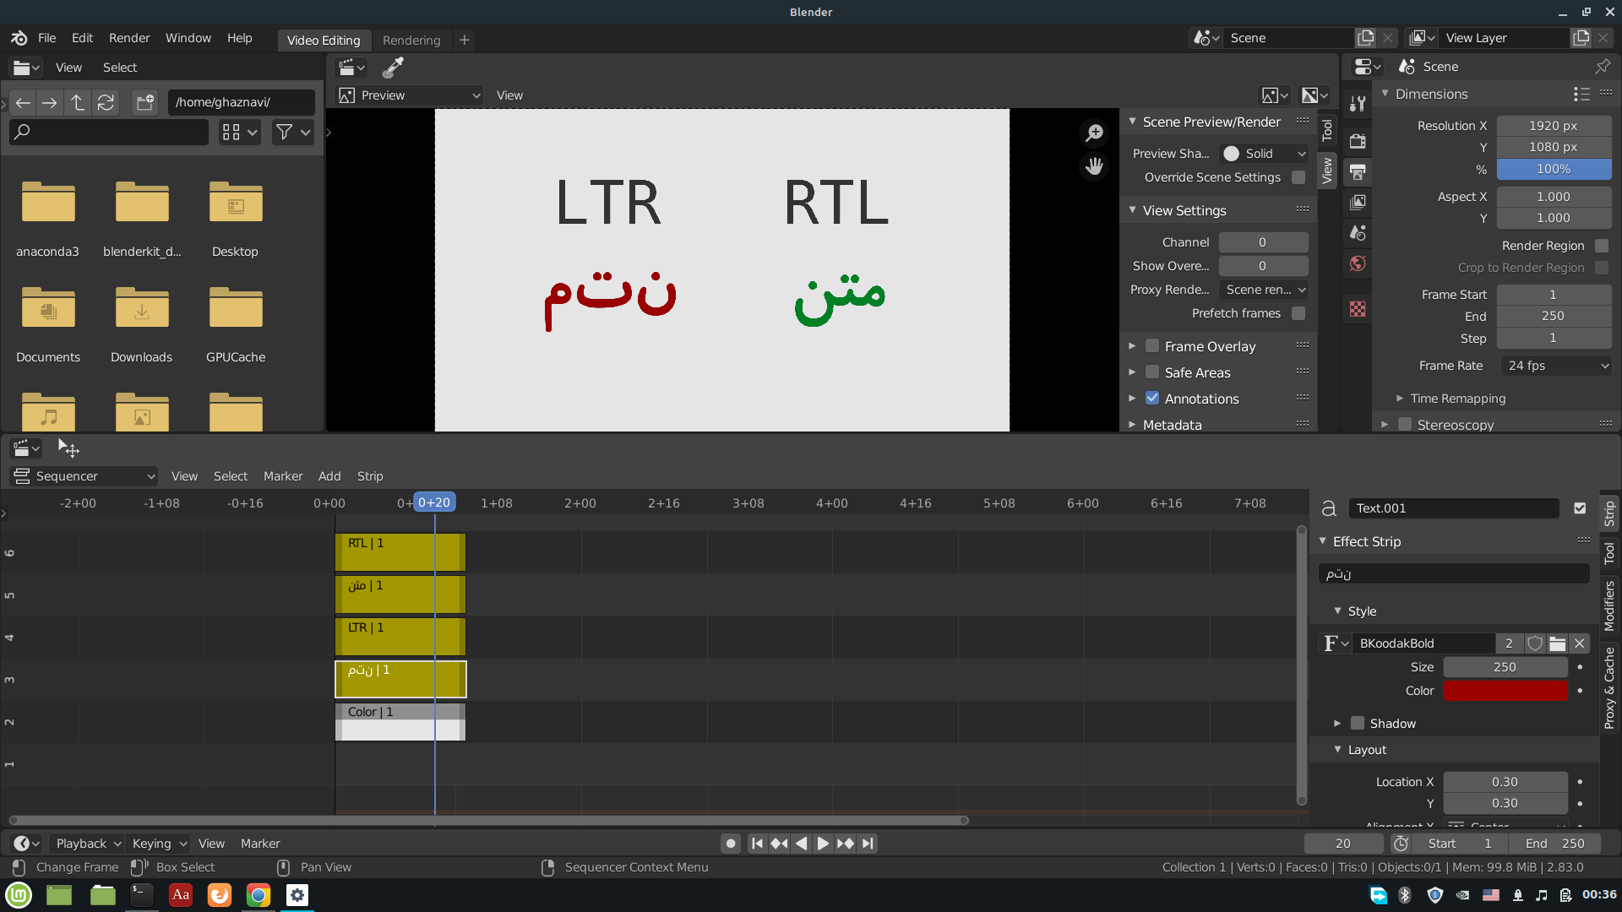Open the Tool properties tab icon
Image resolution: width=1622 pixels, height=912 pixels.
coord(1358,103)
